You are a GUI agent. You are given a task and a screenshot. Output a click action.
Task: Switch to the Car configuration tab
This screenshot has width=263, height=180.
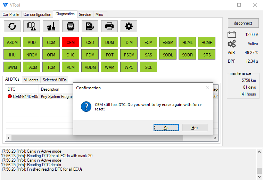pos(37,15)
